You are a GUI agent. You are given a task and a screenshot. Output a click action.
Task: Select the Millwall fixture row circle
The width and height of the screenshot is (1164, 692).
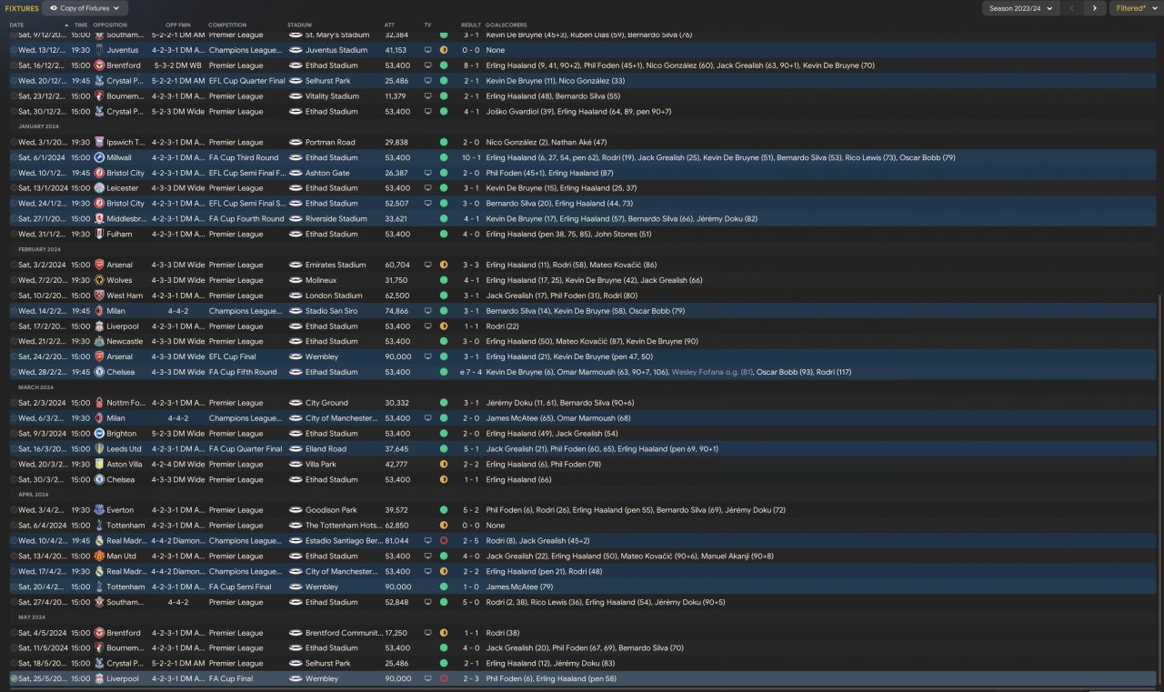pyautogui.click(x=14, y=157)
